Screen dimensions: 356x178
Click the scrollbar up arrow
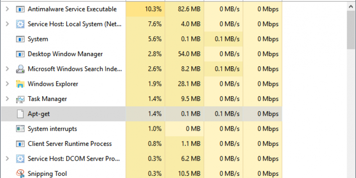[x=351, y=7]
